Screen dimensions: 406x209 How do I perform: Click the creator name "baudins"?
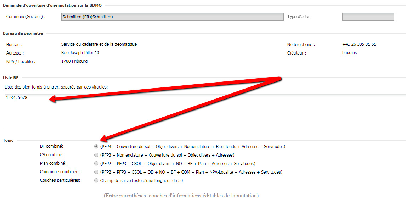349,53
